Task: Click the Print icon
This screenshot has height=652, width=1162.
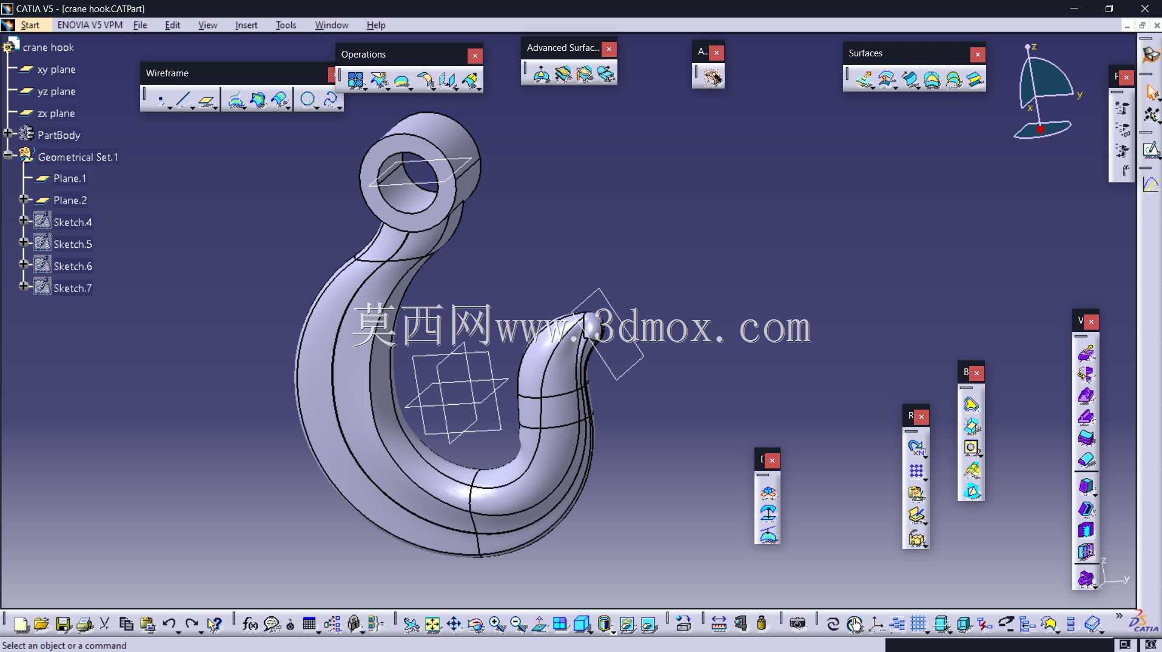Action: 85,624
